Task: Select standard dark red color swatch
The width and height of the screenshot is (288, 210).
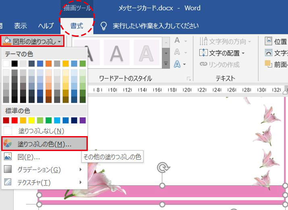Action: tap(6, 120)
